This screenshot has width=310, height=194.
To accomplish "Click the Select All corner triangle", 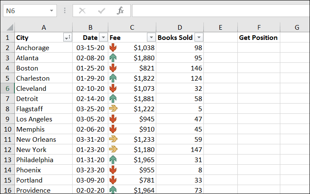I will (x=10, y=27).
